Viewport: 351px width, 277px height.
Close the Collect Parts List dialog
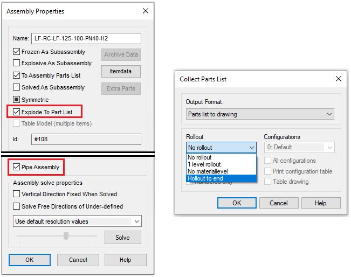(x=339, y=79)
